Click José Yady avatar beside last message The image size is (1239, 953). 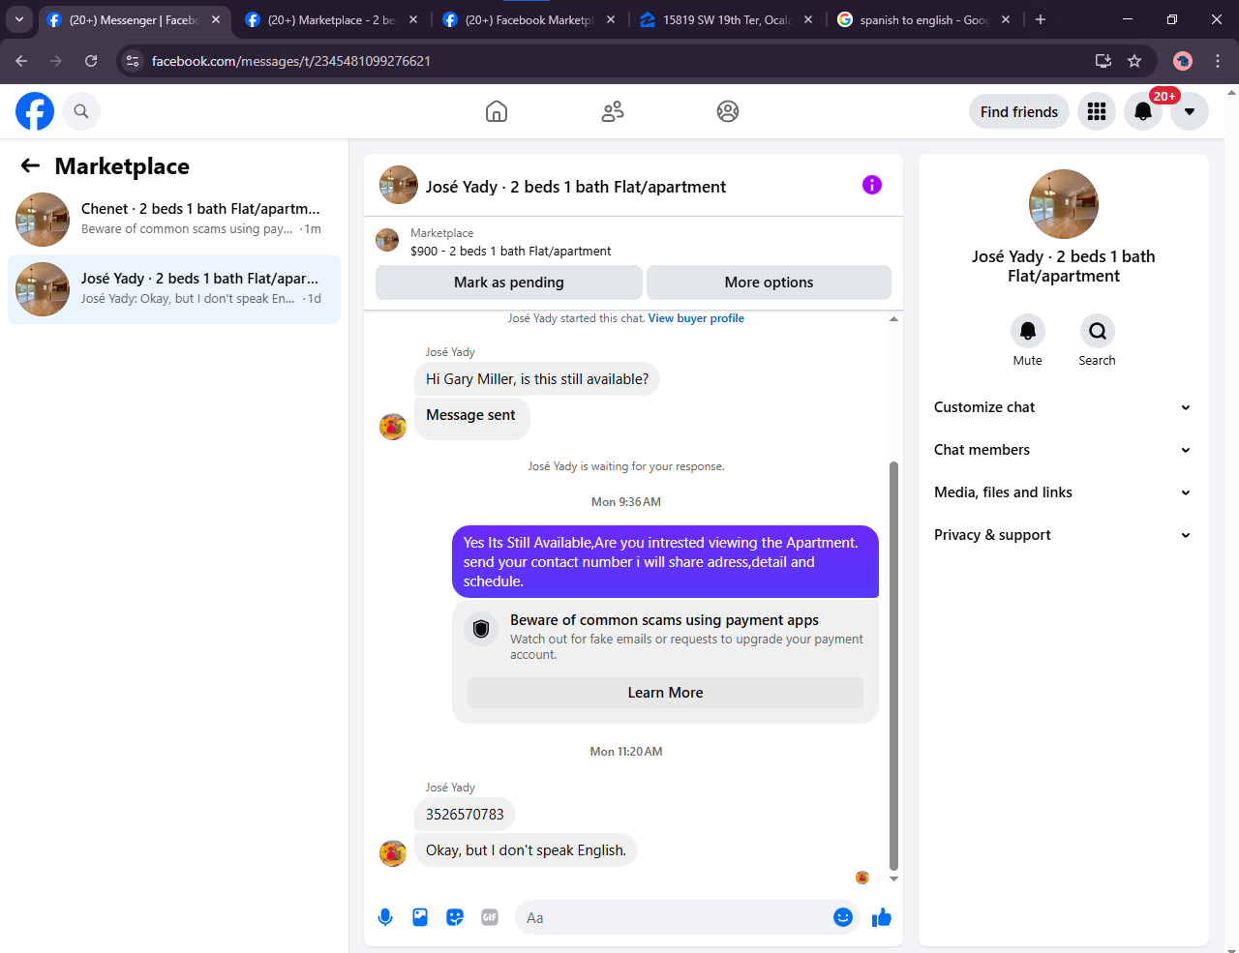[393, 853]
